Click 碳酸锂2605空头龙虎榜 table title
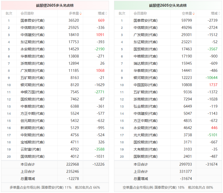Viewport: 223px width, 193px height. (x=168, y=5)
